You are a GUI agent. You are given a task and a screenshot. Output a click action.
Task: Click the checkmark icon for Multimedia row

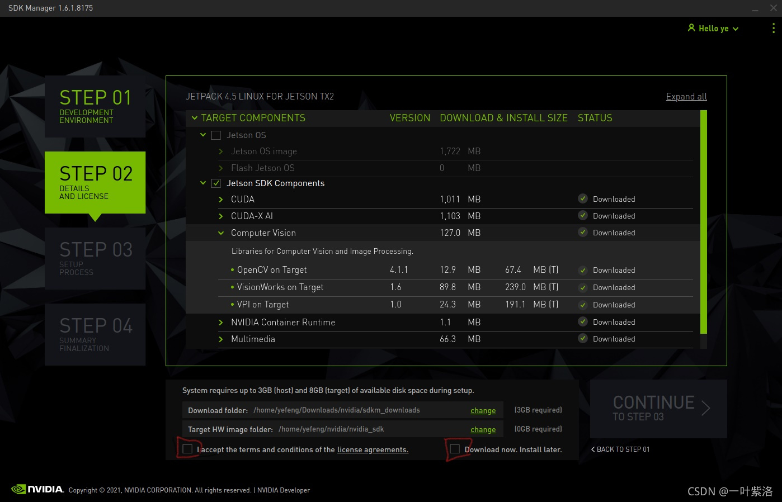[583, 338]
